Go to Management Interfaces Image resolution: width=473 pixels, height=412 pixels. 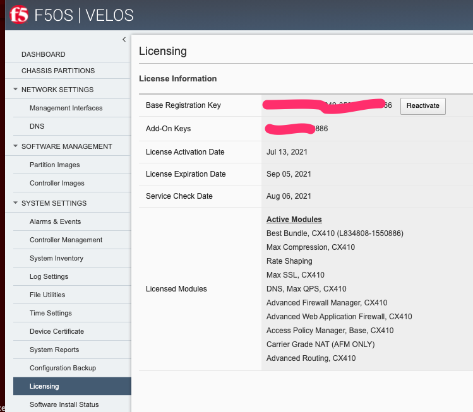click(x=66, y=108)
